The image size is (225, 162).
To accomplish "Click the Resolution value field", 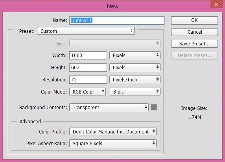I will click(88, 79).
